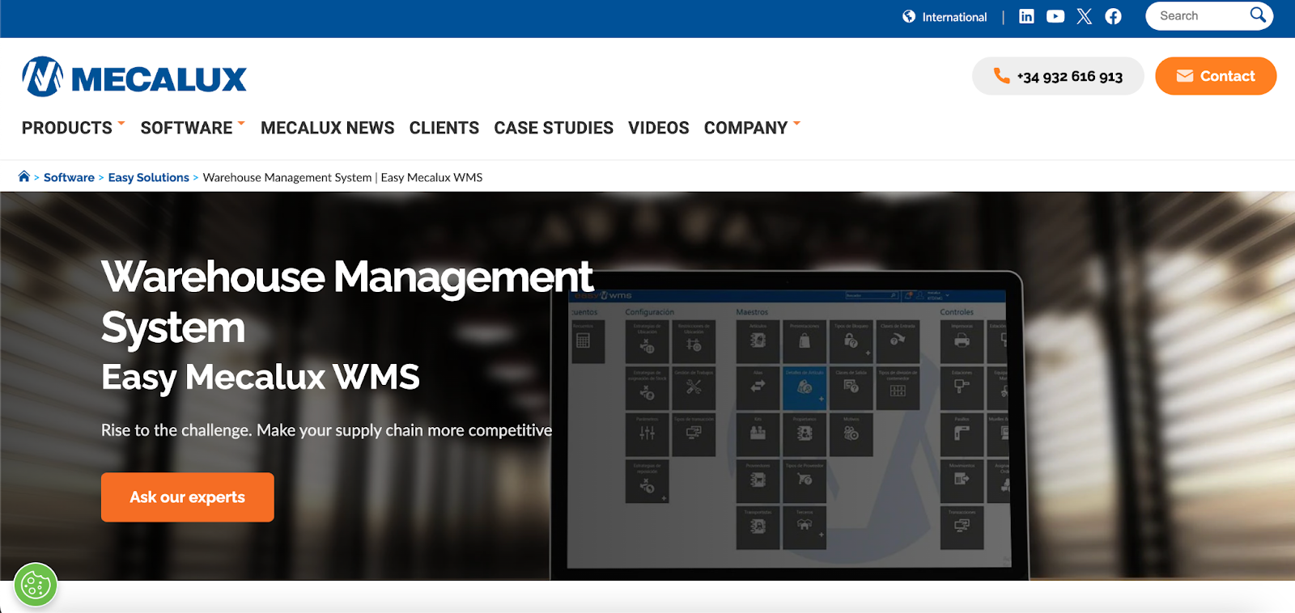Click the Mecalux logo
Viewport: 1295px width, 613px height.
134,77
